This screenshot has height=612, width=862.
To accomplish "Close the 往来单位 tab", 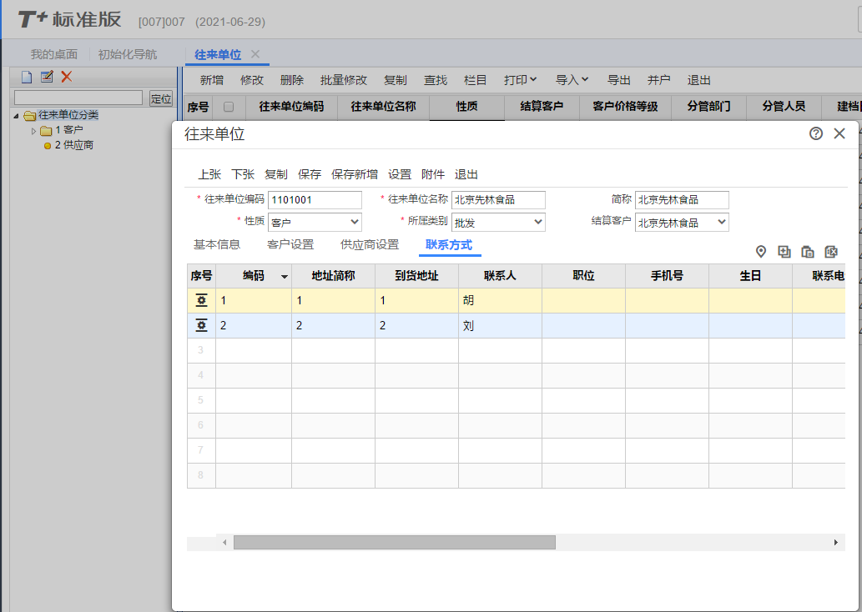I will click(255, 54).
